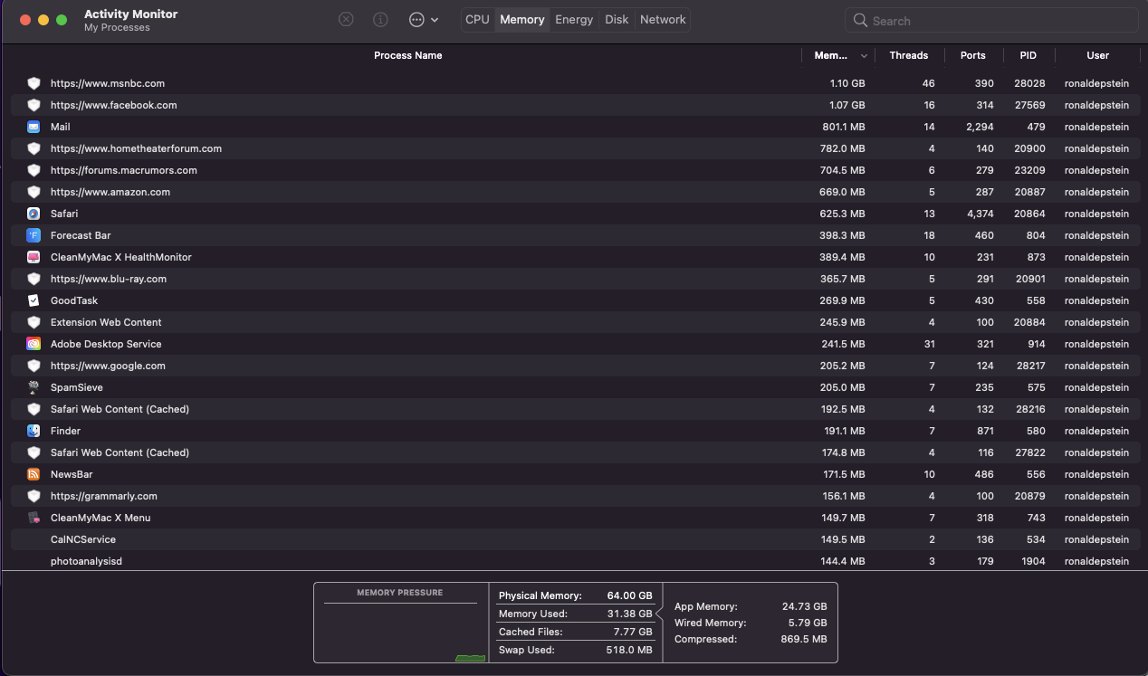Click the facebook.com ports value 314

985,105
